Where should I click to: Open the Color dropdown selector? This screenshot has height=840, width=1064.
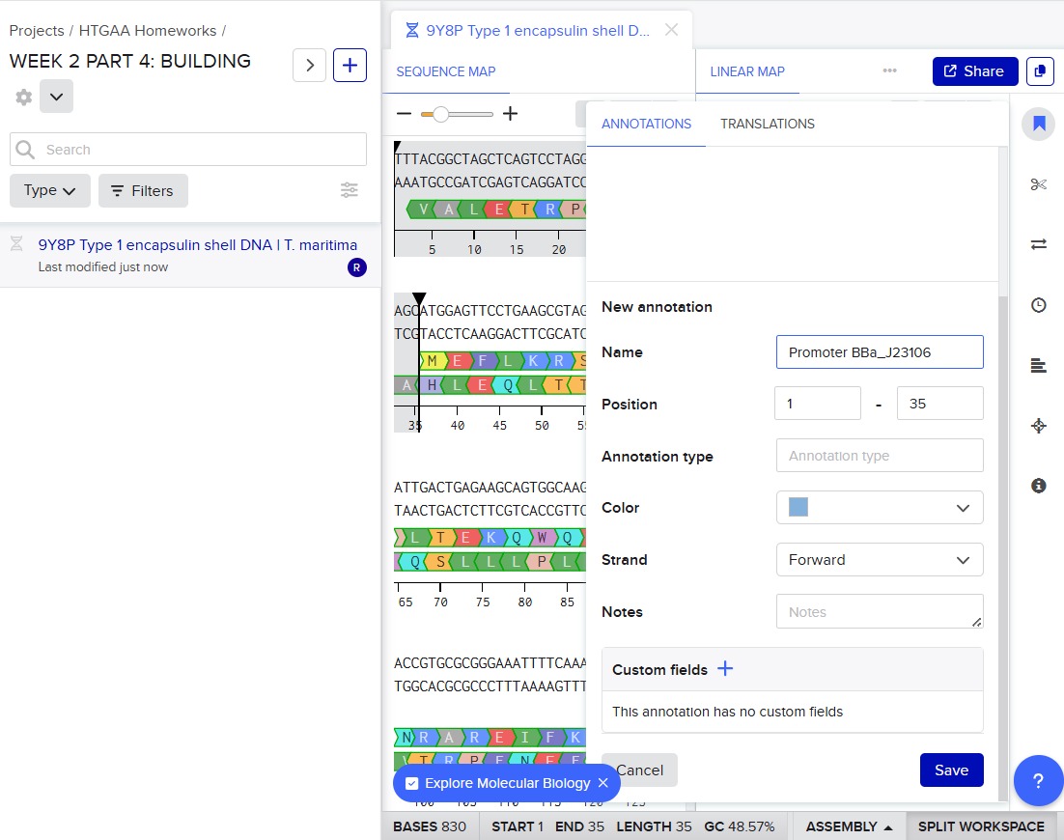pyautogui.click(x=879, y=508)
